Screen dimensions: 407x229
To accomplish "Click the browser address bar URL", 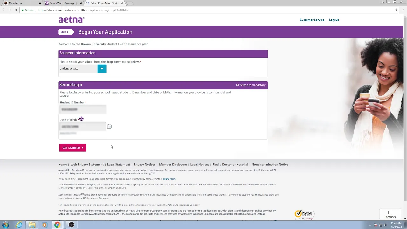I will click(83, 10).
